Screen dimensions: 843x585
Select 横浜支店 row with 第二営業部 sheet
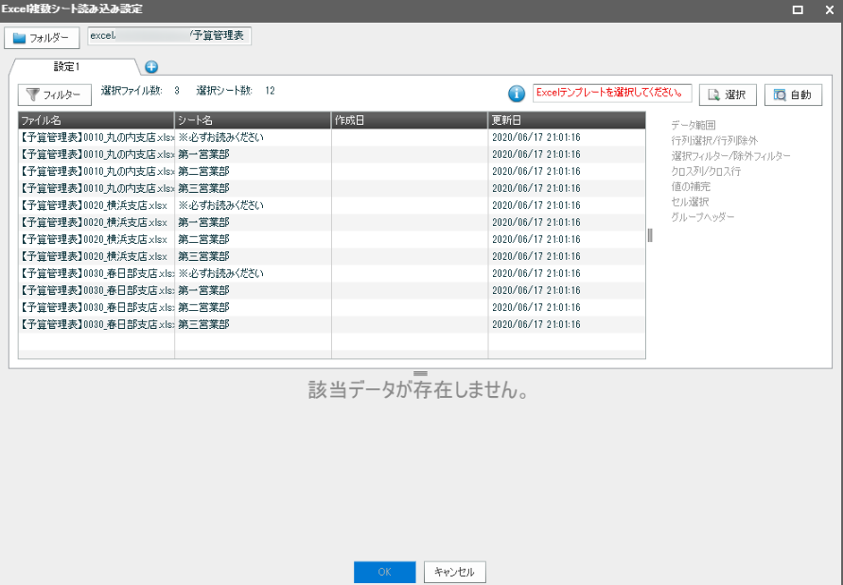coord(332,240)
